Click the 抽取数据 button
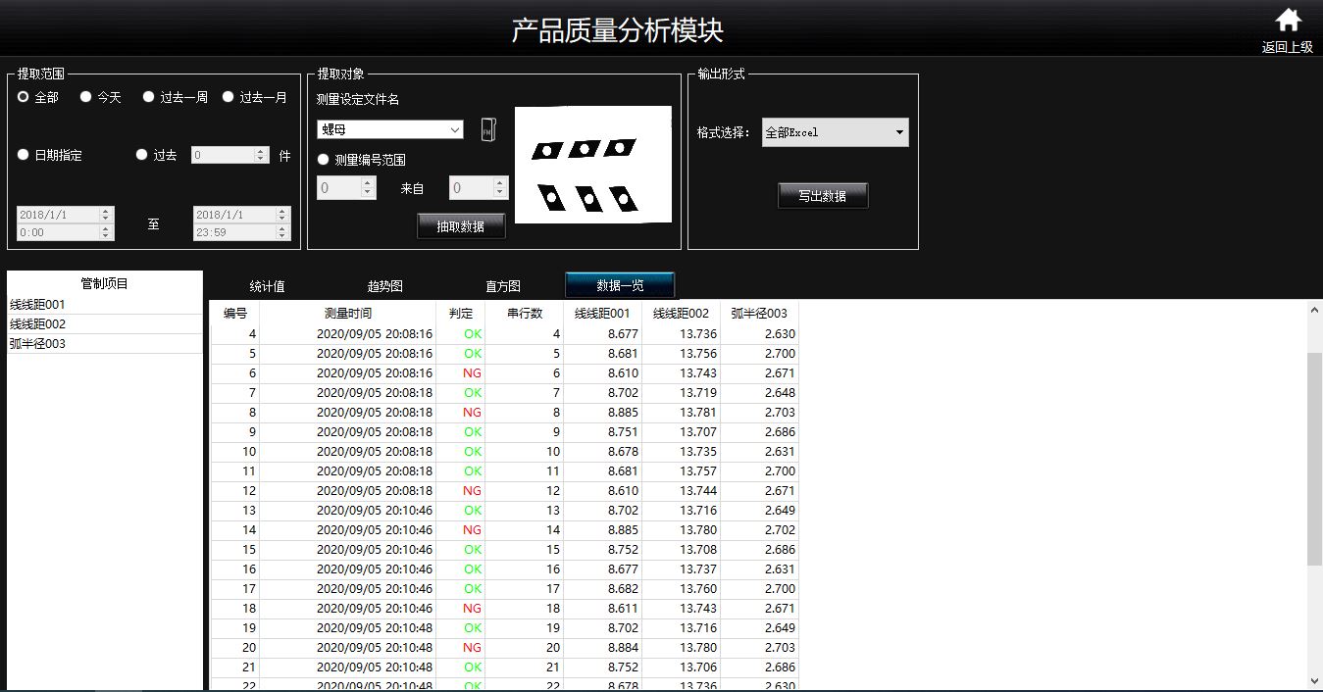The width and height of the screenshot is (1323, 692). pos(460,226)
